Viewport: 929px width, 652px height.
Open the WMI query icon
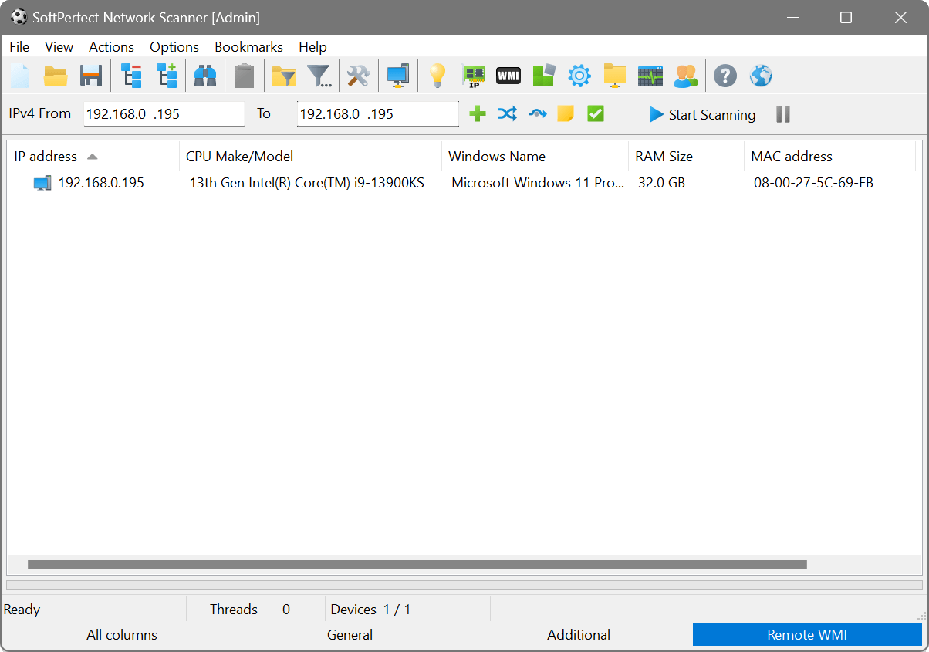508,76
